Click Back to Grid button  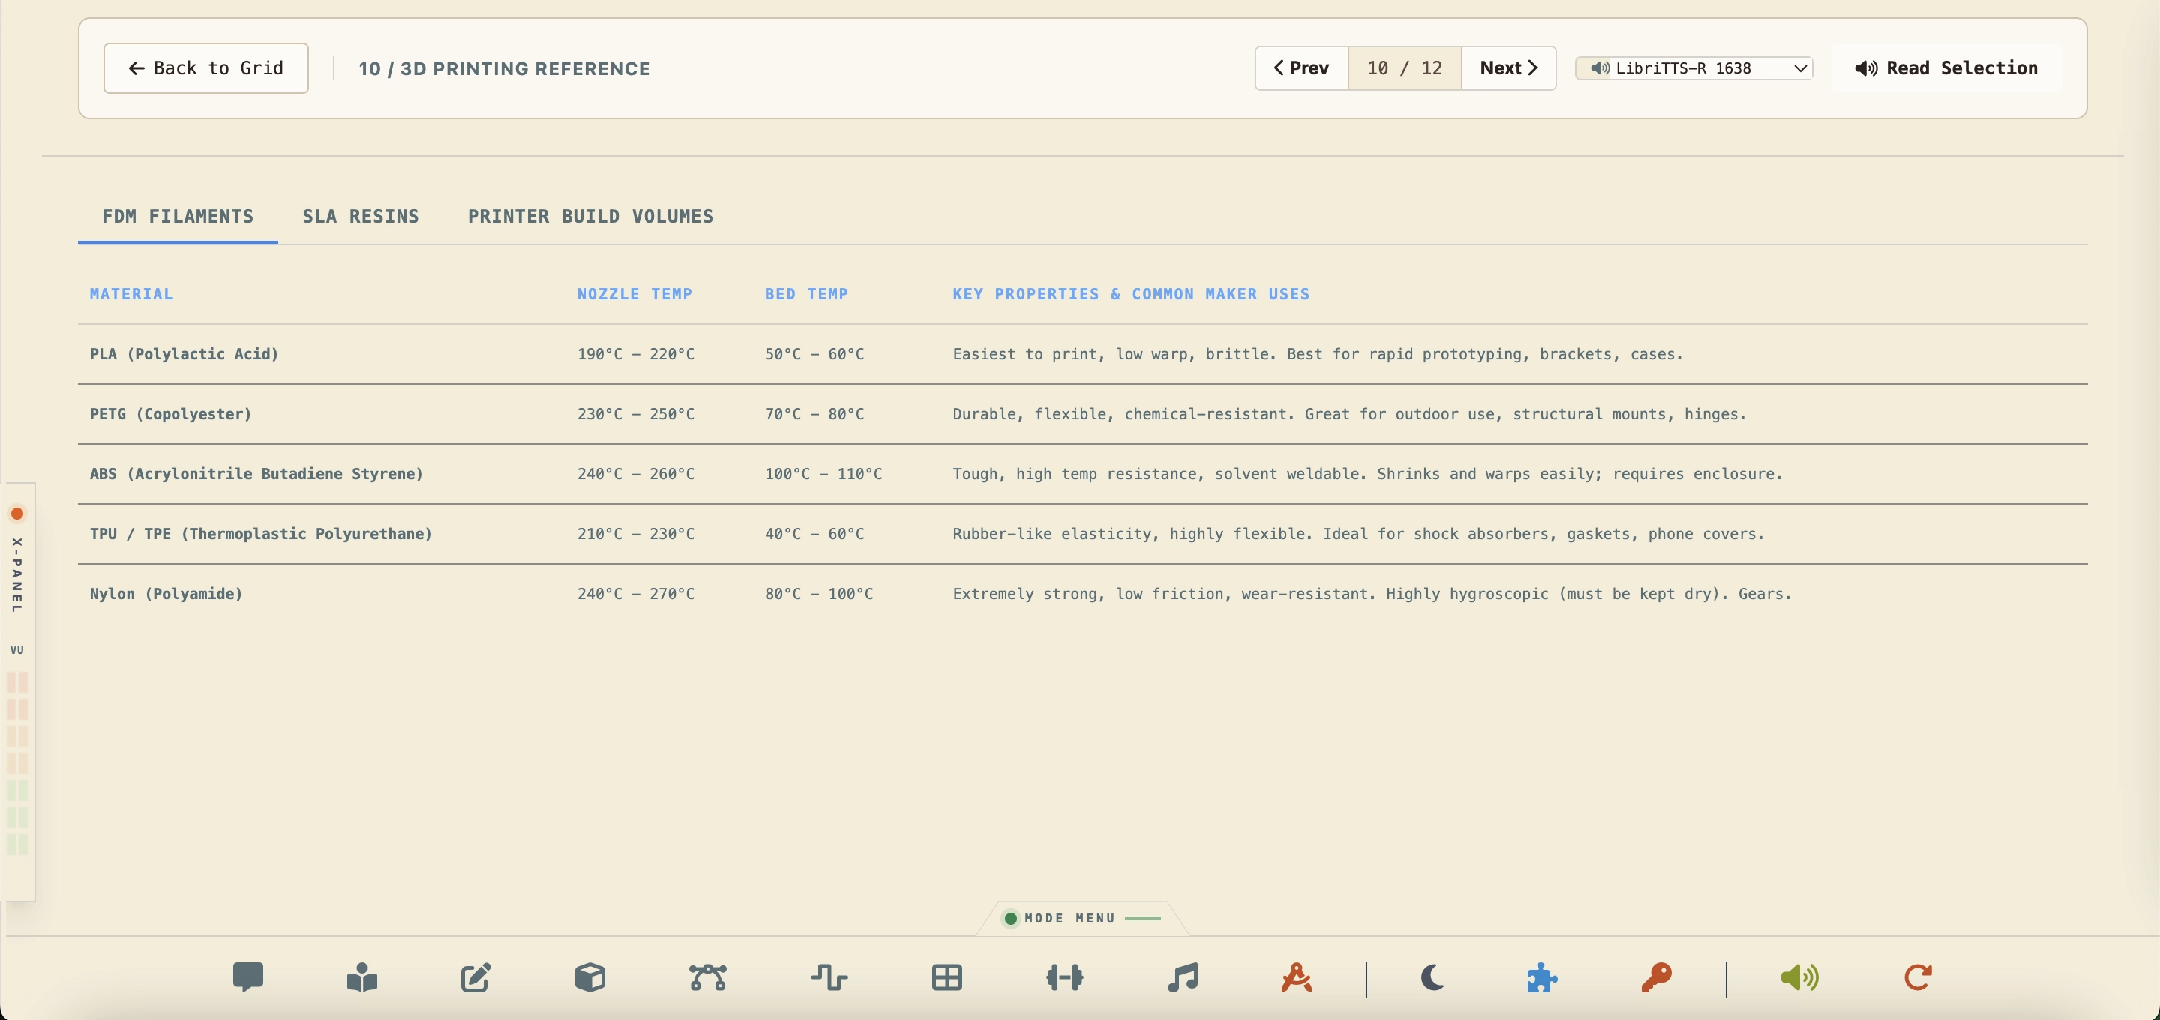pyautogui.click(x=206, y=68)
